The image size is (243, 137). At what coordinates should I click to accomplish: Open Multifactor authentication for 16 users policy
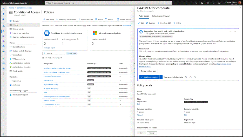coord(57,68)
